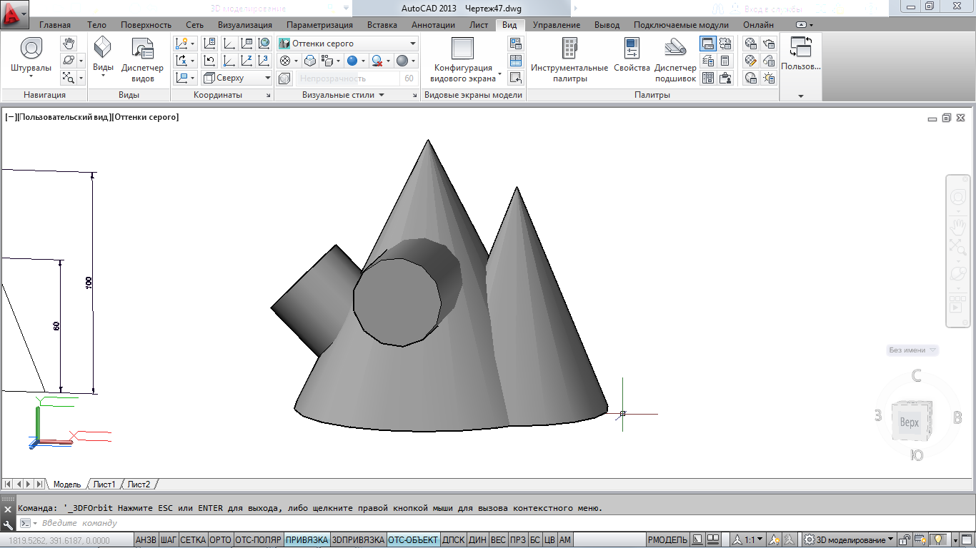Image resolution: width=976 pixels, height=548 pixels.
Task: Click РМОДЕЛЬ model space button
Action: [x=668, y=540]
